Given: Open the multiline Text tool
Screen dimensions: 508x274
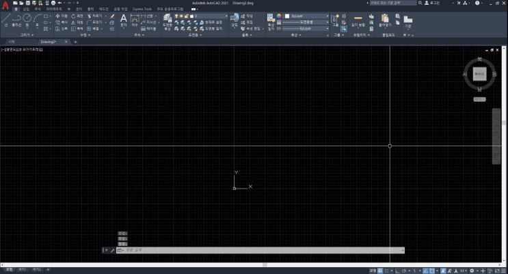Looking at the screenshot, I should coord(123,19).
